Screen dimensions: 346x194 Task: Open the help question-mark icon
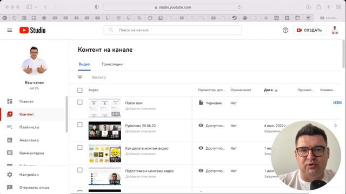pyautogui.click(x=285, y=30)
